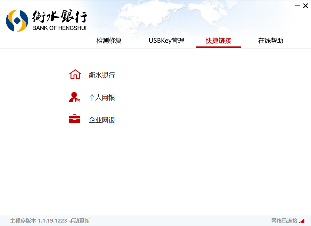Click 手动更新 to update manually
The width and height of the screenshot is (311, 226).
(79, 221)
